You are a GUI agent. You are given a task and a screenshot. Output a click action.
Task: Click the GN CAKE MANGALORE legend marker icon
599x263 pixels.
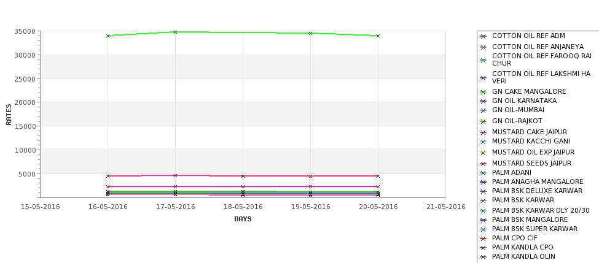coord(484,92)
